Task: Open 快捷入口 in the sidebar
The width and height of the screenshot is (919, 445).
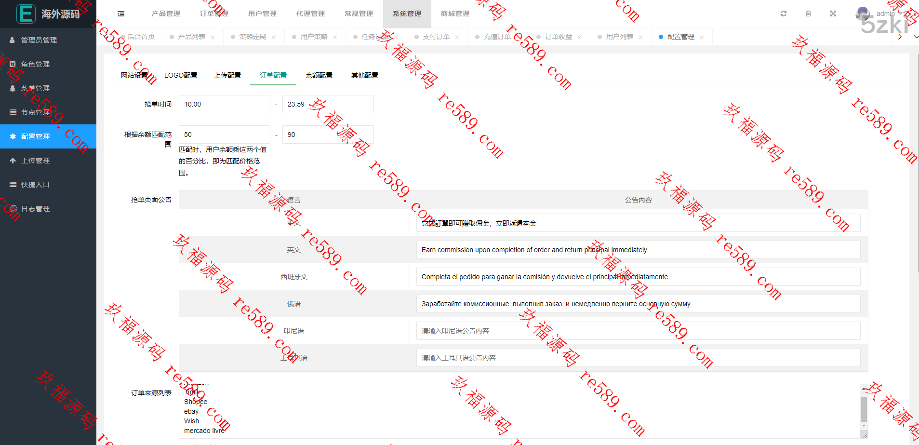Action: click(x=35, y=185)
